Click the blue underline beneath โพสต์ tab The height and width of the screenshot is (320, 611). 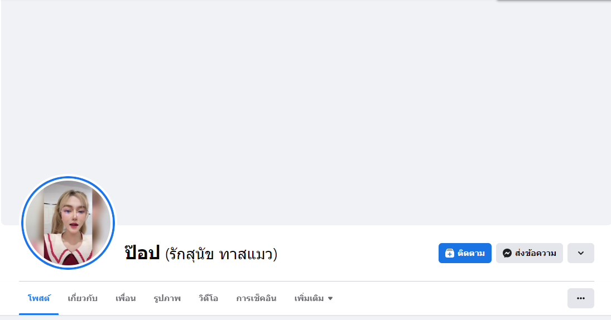tap(39, 314)
